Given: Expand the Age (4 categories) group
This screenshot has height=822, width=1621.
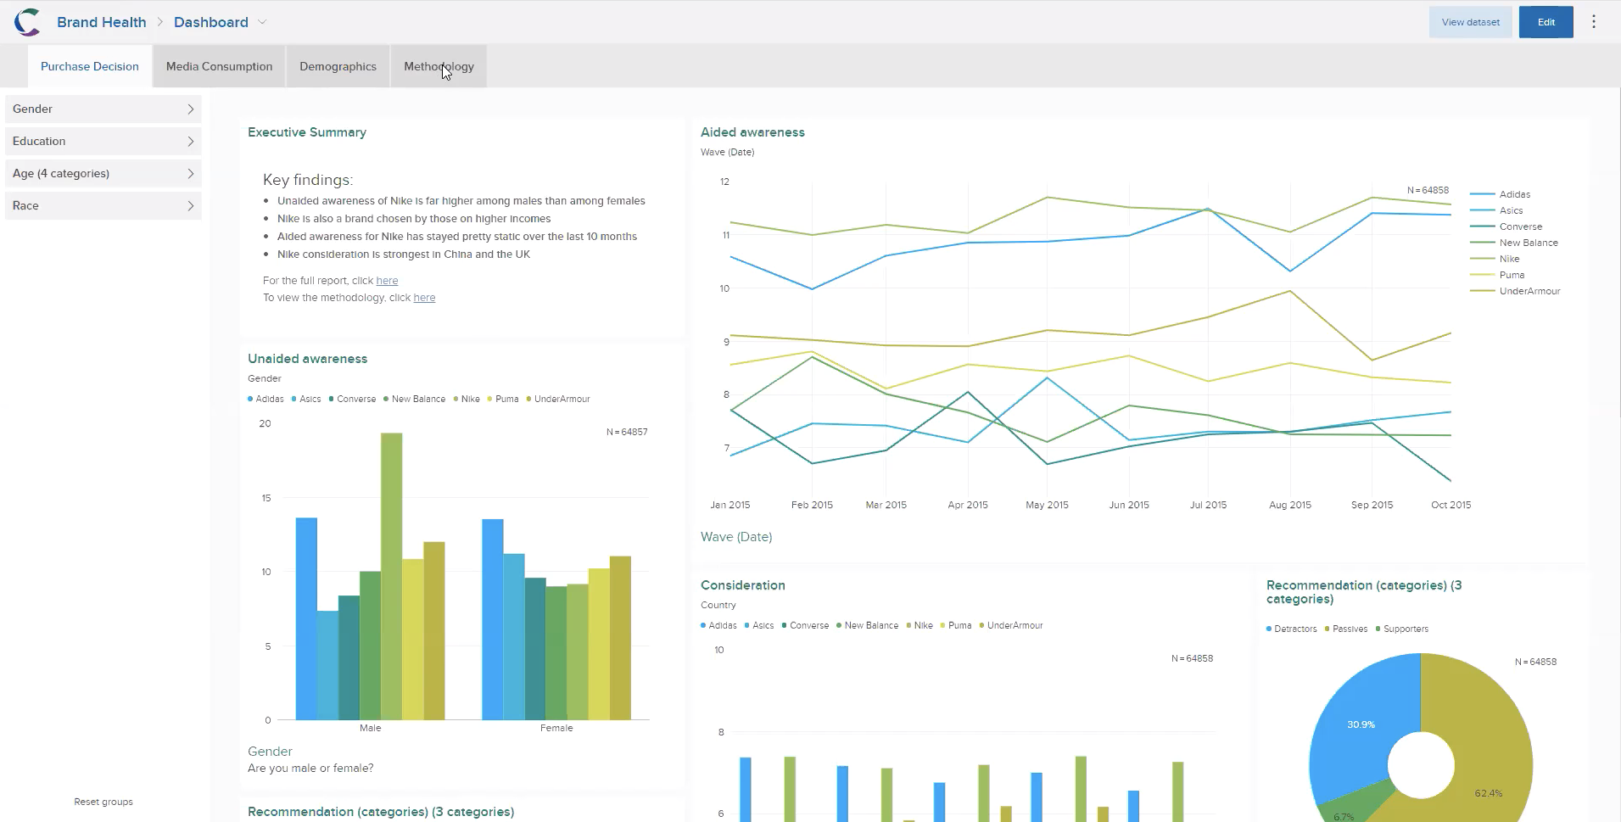Looking at the screenshot, I should pos(103,173).
